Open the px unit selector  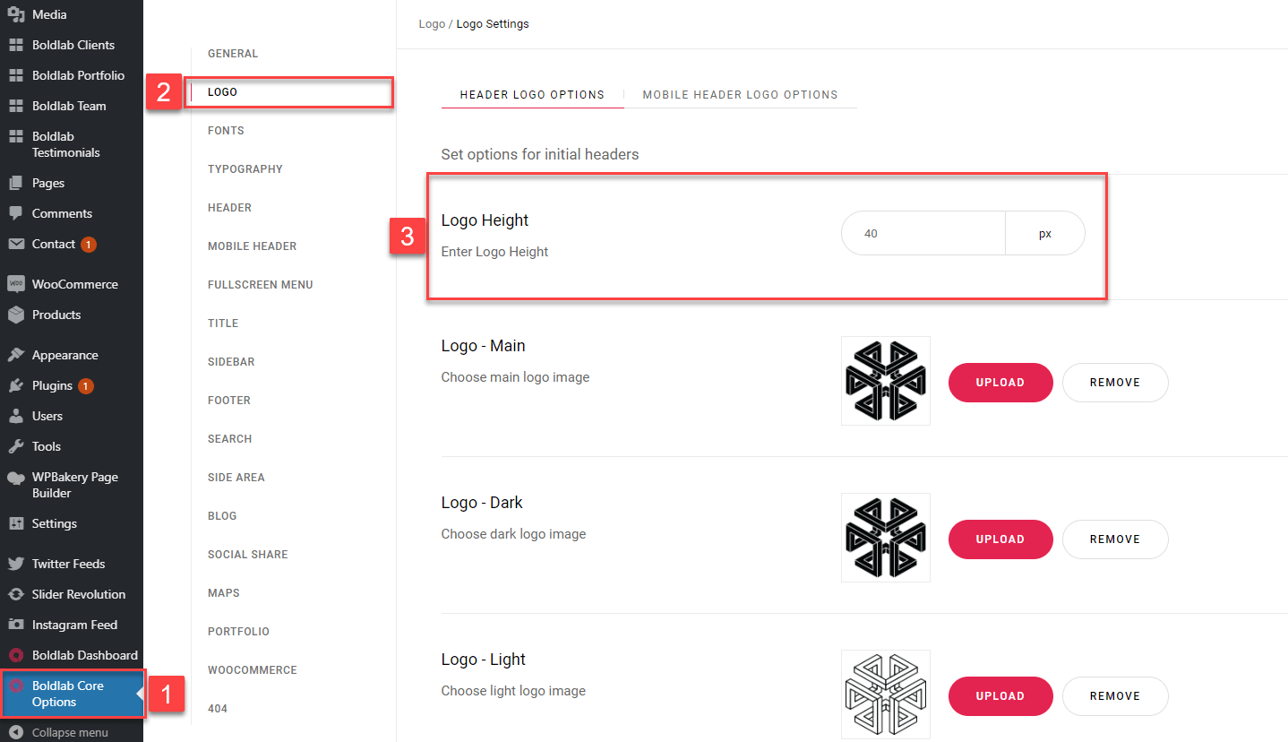pyautogui.click(x=1044, y=233)
